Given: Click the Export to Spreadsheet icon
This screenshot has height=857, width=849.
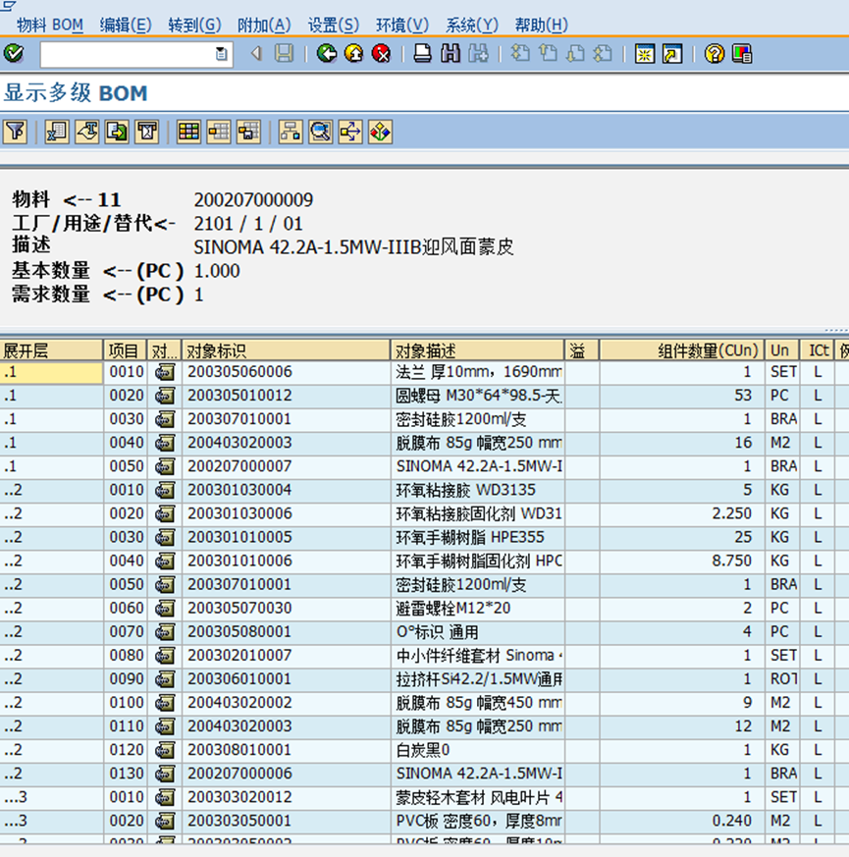Looking at the screenshot, I should click(x=57, y=132).
